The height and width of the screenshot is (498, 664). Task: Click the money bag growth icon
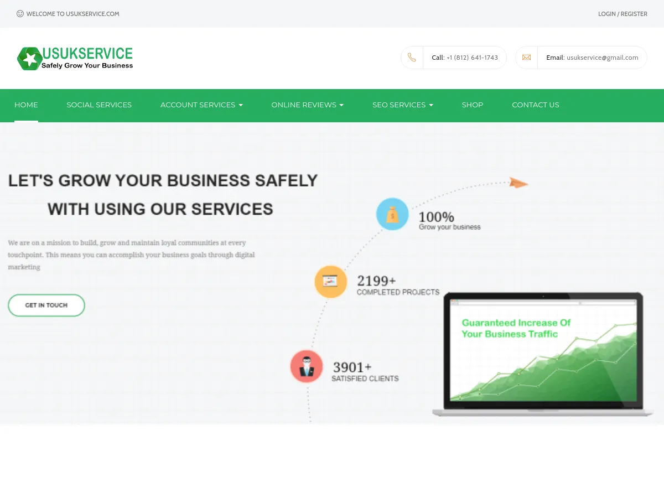392,214
